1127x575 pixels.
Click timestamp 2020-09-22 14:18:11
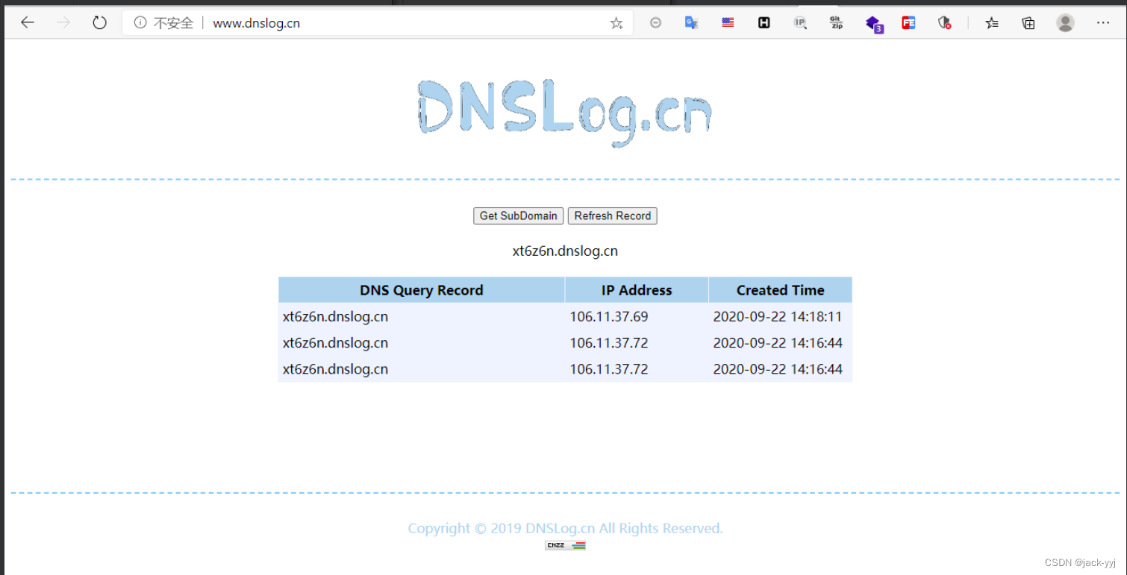coord(777,316)
